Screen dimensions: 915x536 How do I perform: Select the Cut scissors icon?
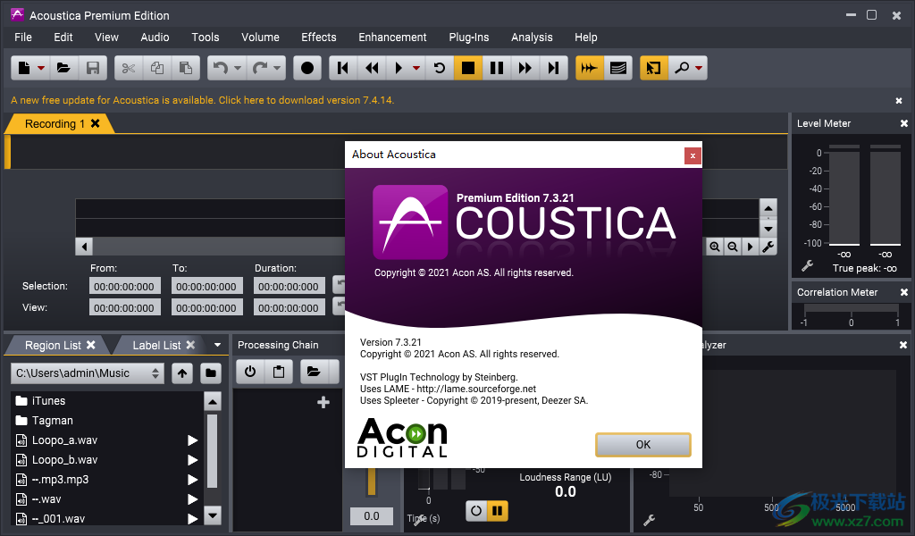tap(129, 67)
